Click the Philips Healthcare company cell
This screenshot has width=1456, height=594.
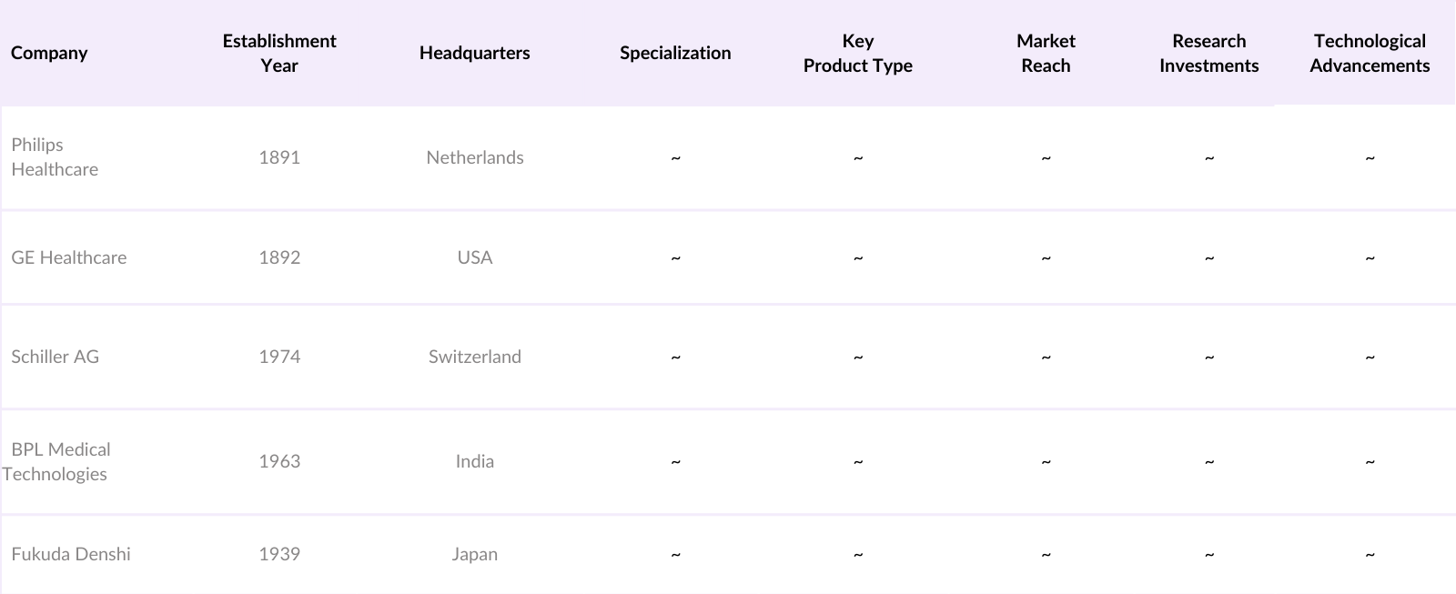(55, 156)
